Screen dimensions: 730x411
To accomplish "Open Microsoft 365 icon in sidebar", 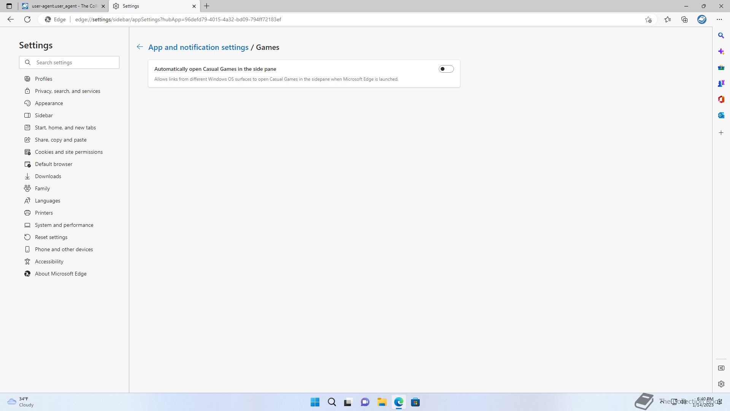I will click(721, 99).
